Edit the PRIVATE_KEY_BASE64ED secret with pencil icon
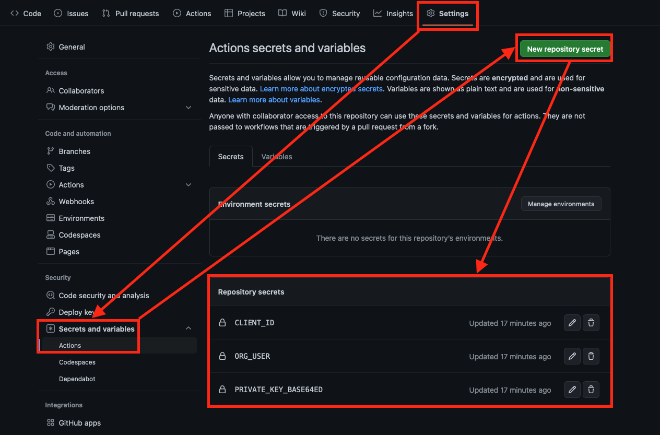 click(x=572, y=390)
